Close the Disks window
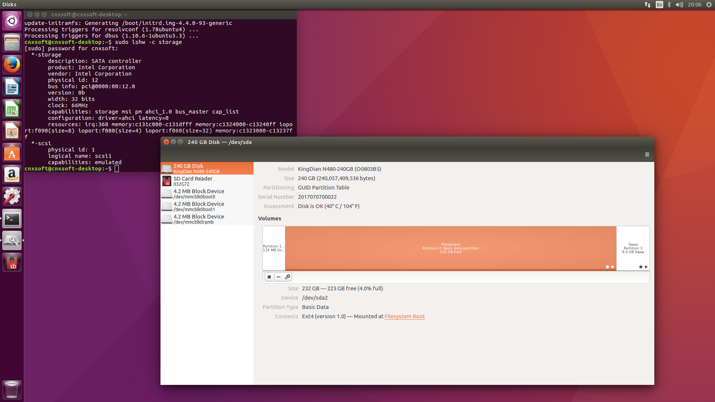 click(x=166, y=142)
